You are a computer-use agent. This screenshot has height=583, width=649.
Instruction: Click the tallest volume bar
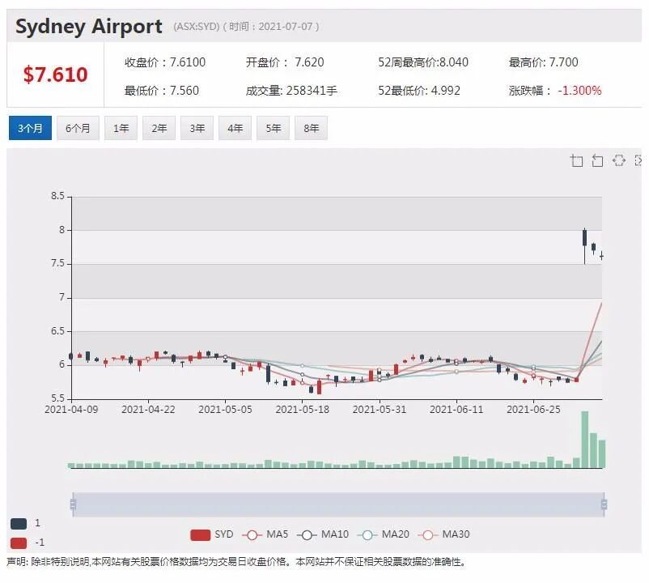[585, 440]
